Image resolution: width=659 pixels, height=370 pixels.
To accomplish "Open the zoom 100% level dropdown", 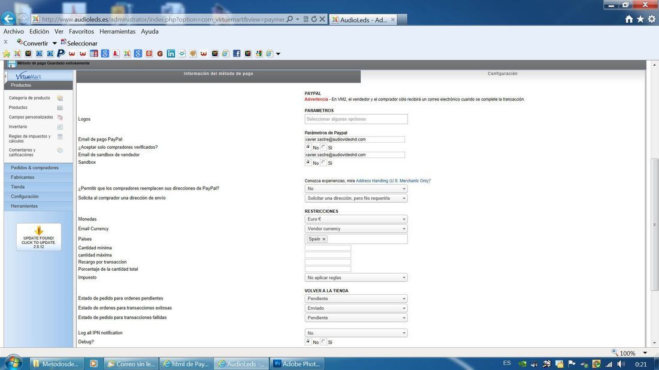I will tap(645, 353).
